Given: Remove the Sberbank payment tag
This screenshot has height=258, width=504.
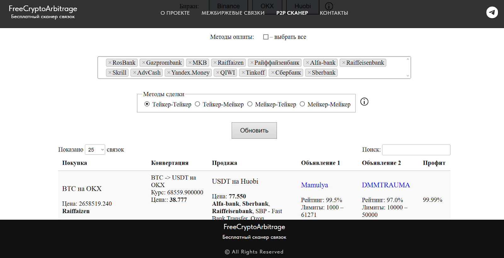Looking at the screenshot, I should (309, 73).
